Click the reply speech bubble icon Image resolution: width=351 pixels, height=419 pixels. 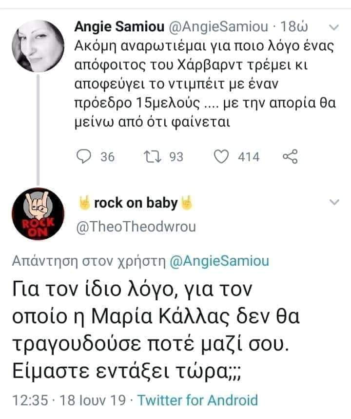pyautogui.click(x=85, y=157)
